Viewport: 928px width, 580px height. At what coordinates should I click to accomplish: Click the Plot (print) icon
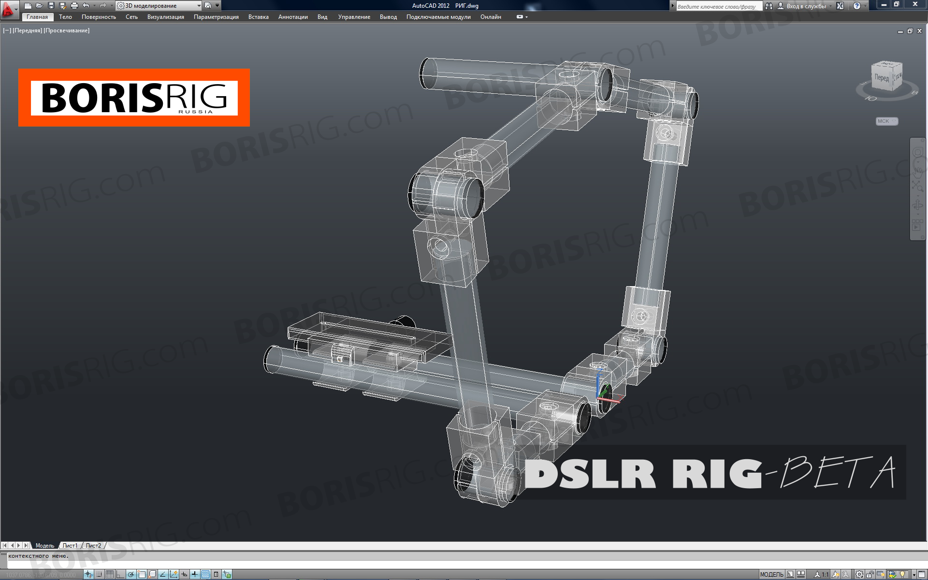pyautogui.click(x=74, y=6)
